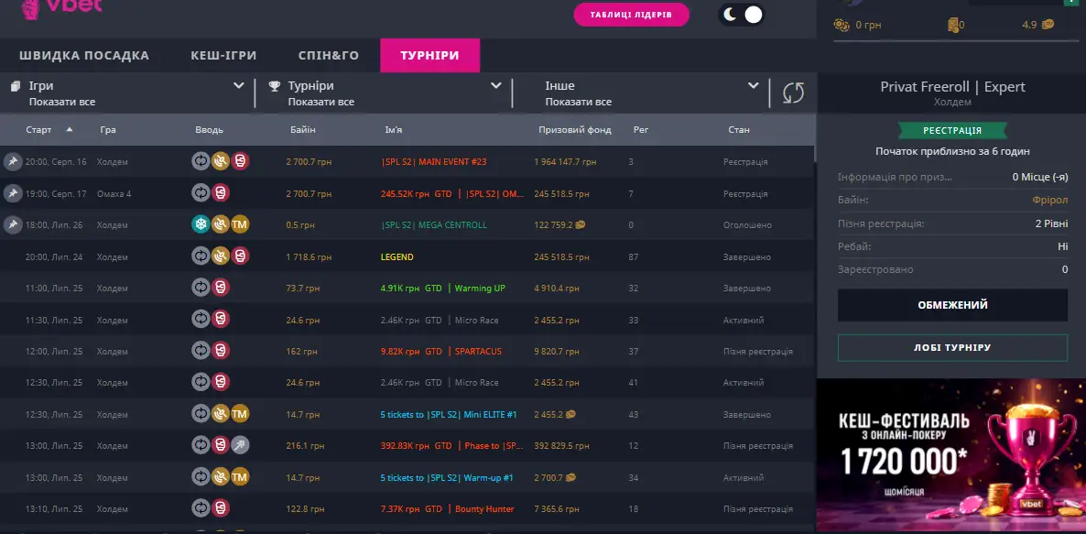Click the 1 964 147.7 грн prize pool cell
Viewport: 1086px width, 534px height.
click(565, 162)
